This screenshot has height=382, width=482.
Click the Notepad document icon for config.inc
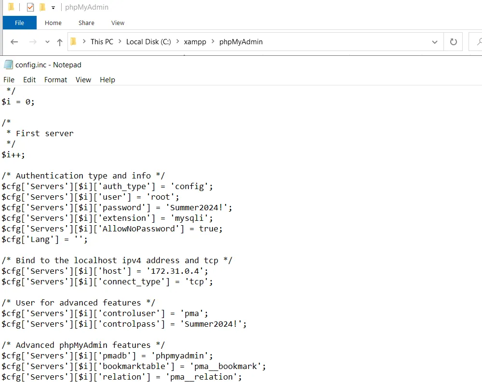point(7,64)
